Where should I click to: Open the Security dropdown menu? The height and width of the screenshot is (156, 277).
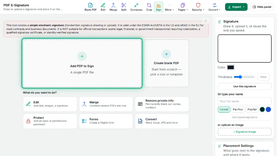tap(198, 7)
